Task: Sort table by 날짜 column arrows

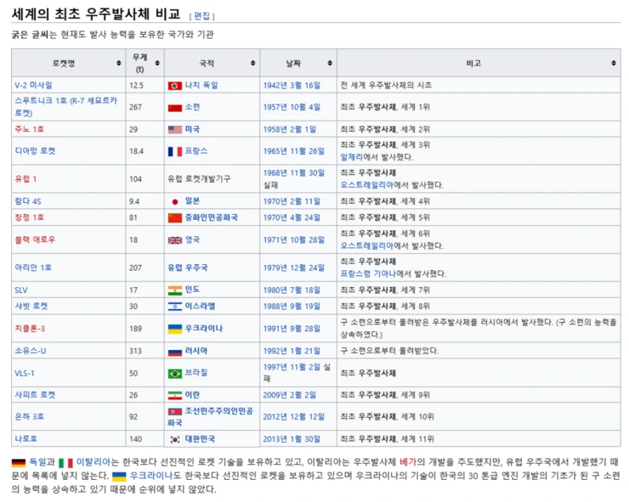Action: [x=330, y=63]
